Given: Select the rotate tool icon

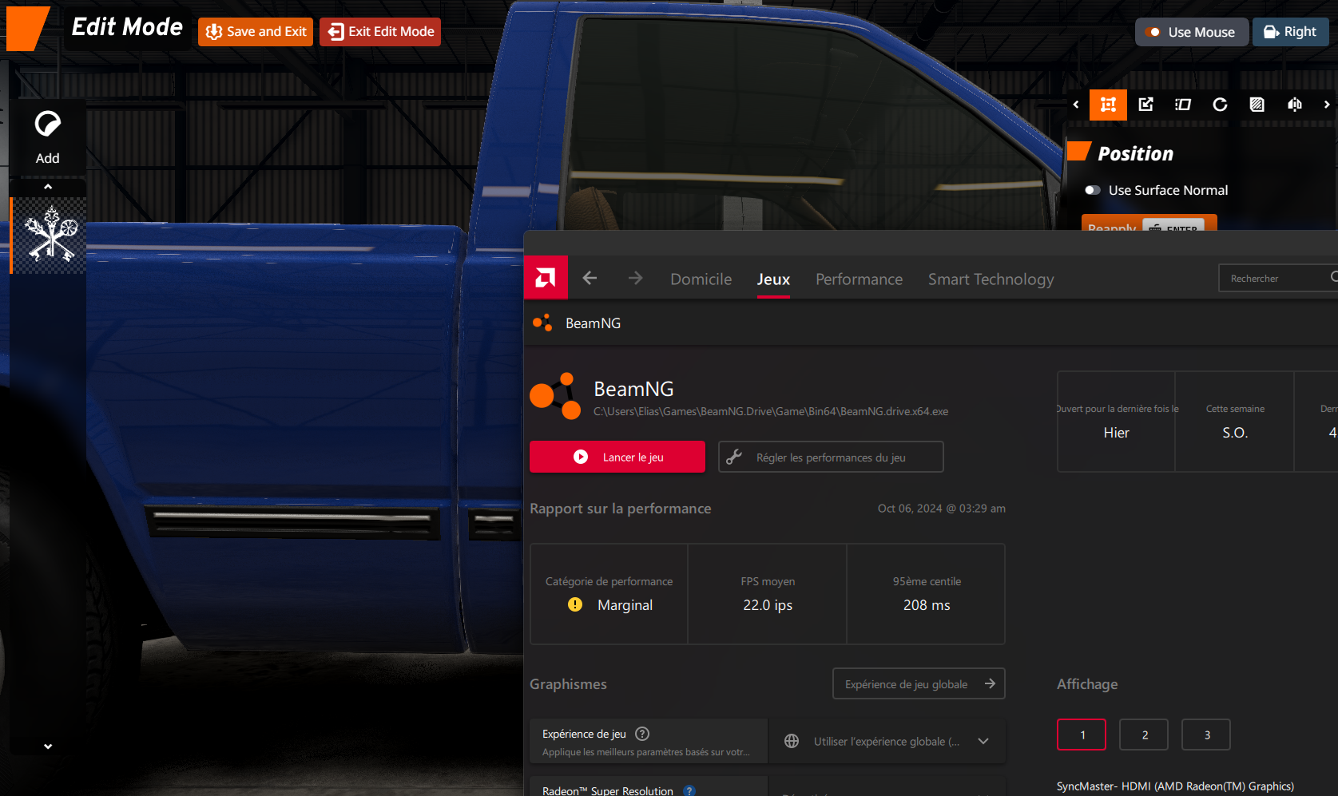Looking at the screenshot, I should (x=1220, y=105).
